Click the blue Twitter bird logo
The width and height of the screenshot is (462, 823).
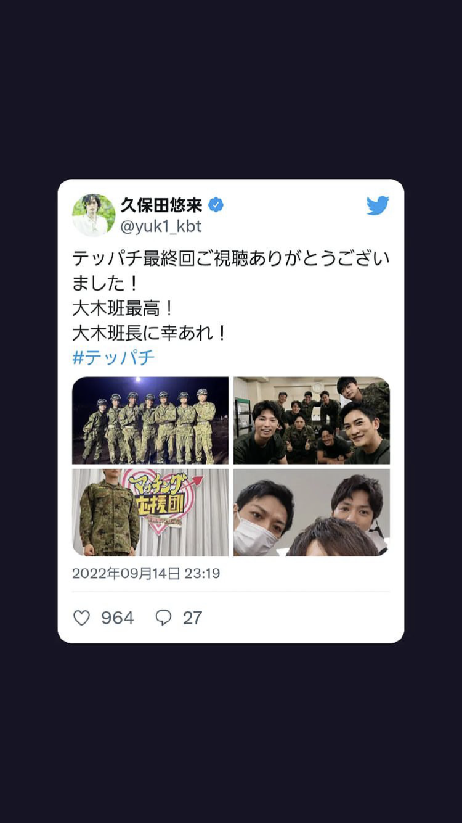pos(378,205)
